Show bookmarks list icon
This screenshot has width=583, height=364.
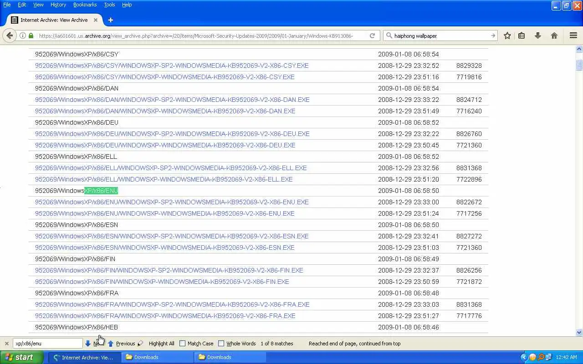coord(522,35)
